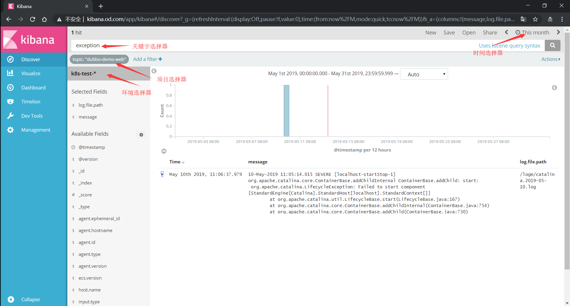Open the Timelion shield icon
This screenshot has width=570, height=306.
click(x=10, y=102)
